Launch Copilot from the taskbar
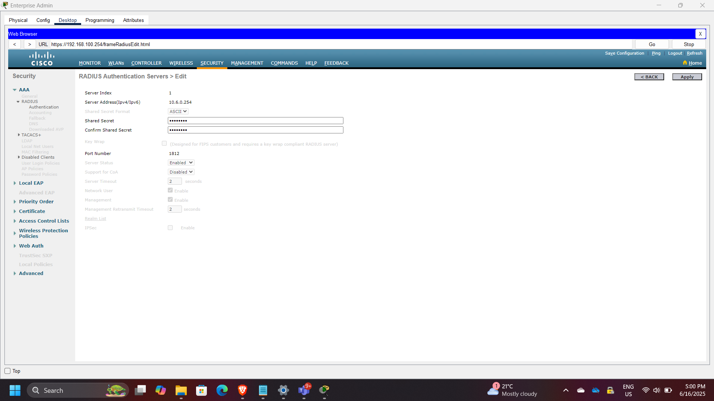714x401 pixels. (160, 390)
